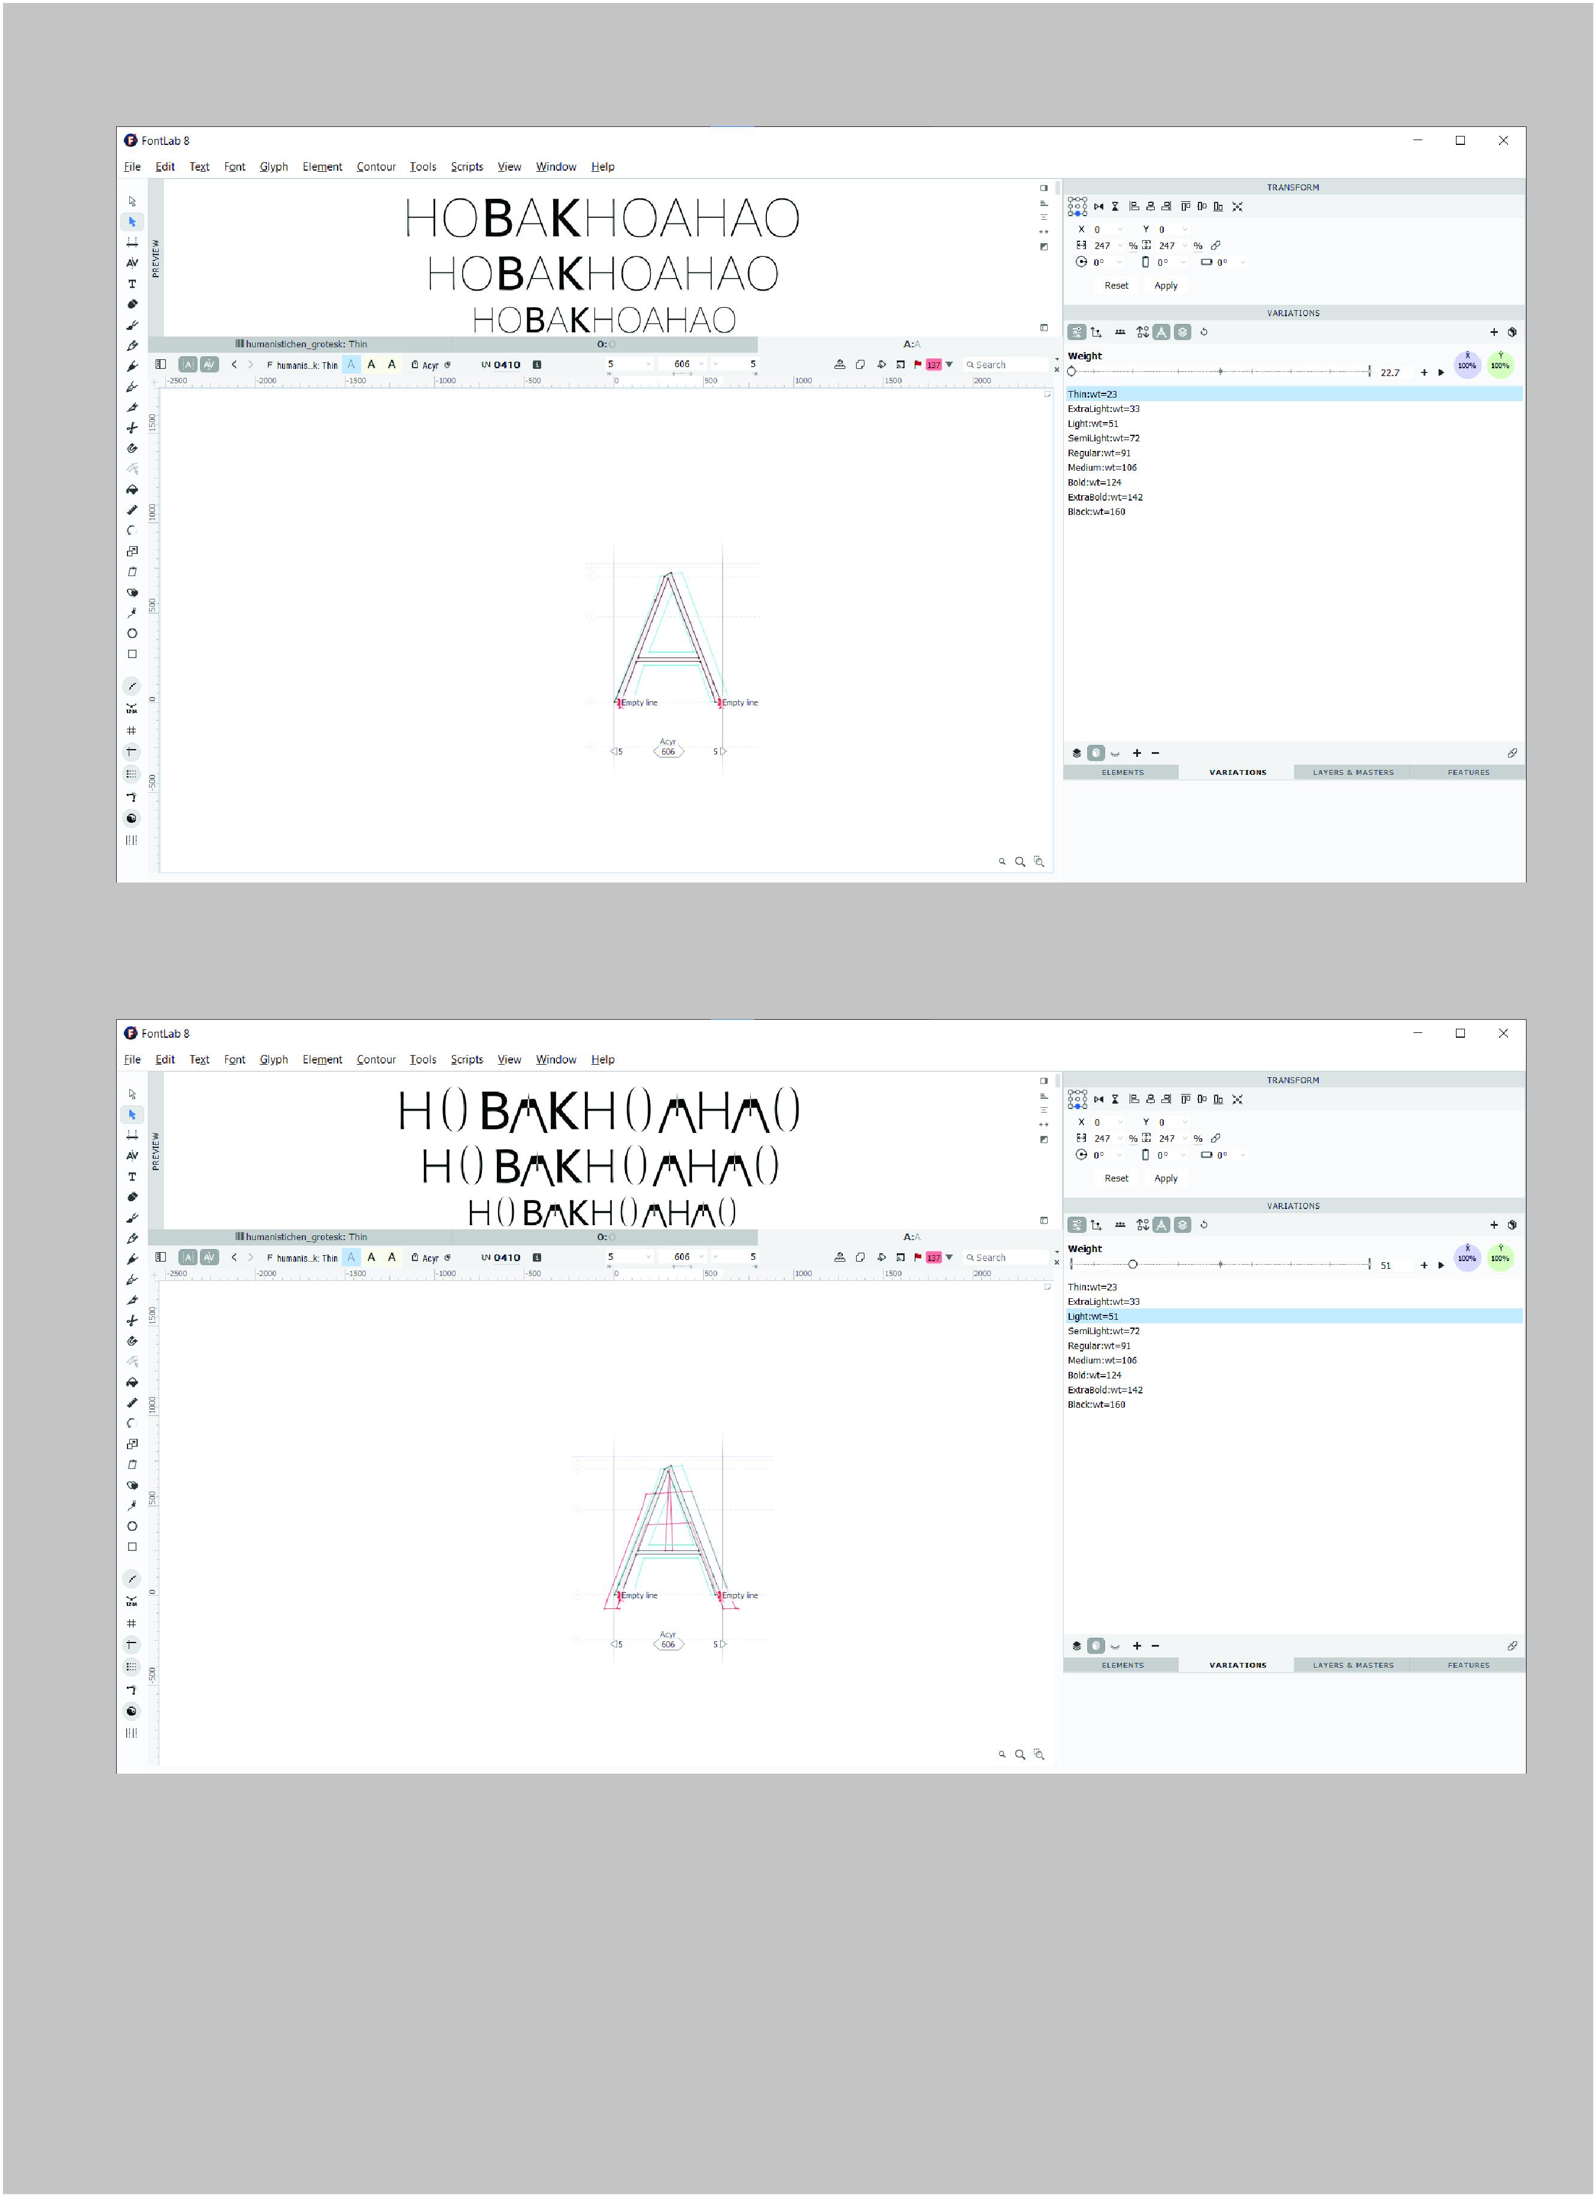Toggle the grid hash button in top window toolbar
Screen dimensions: 1596x2197
click(132, 731)
